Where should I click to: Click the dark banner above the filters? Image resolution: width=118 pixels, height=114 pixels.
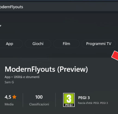(x=59, y=26)
